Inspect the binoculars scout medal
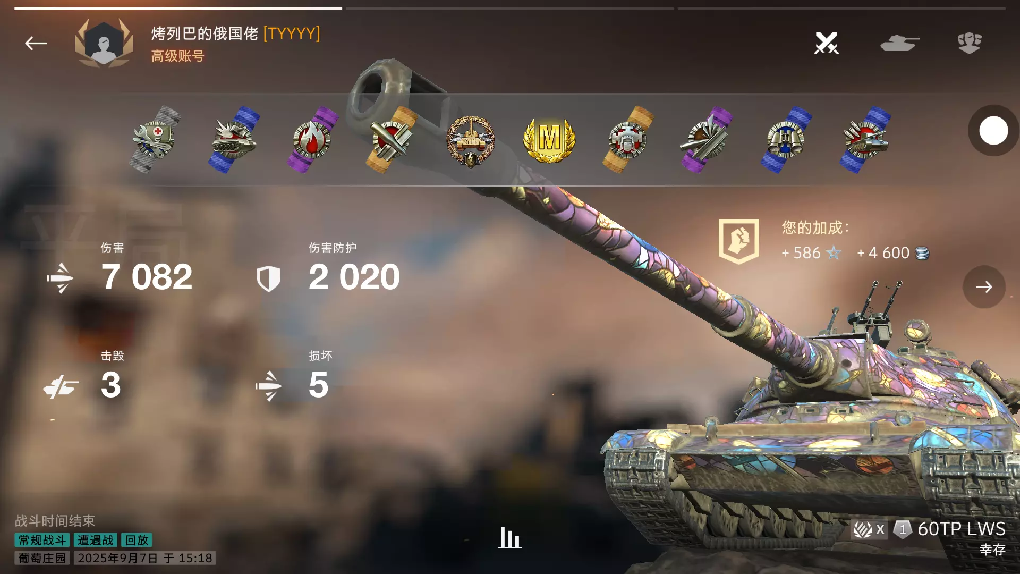The image size is (1020, 574). pyautogui.click(x=786, y=139)
